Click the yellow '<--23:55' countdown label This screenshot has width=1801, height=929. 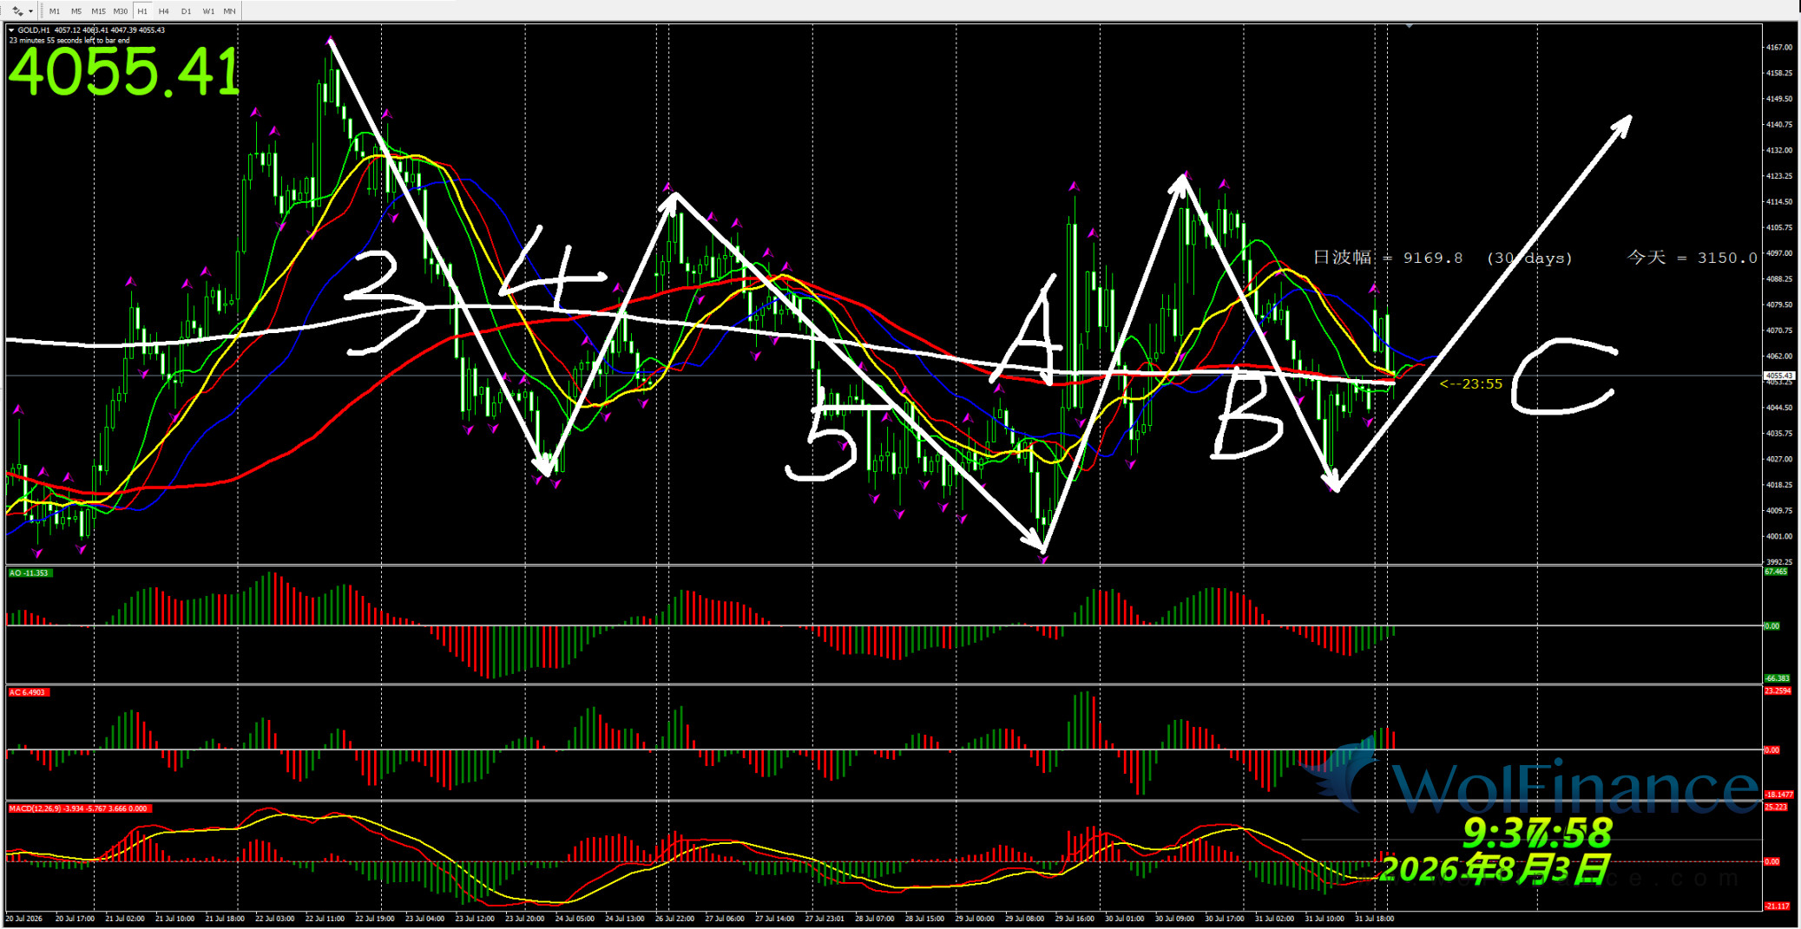[1470, 384]
